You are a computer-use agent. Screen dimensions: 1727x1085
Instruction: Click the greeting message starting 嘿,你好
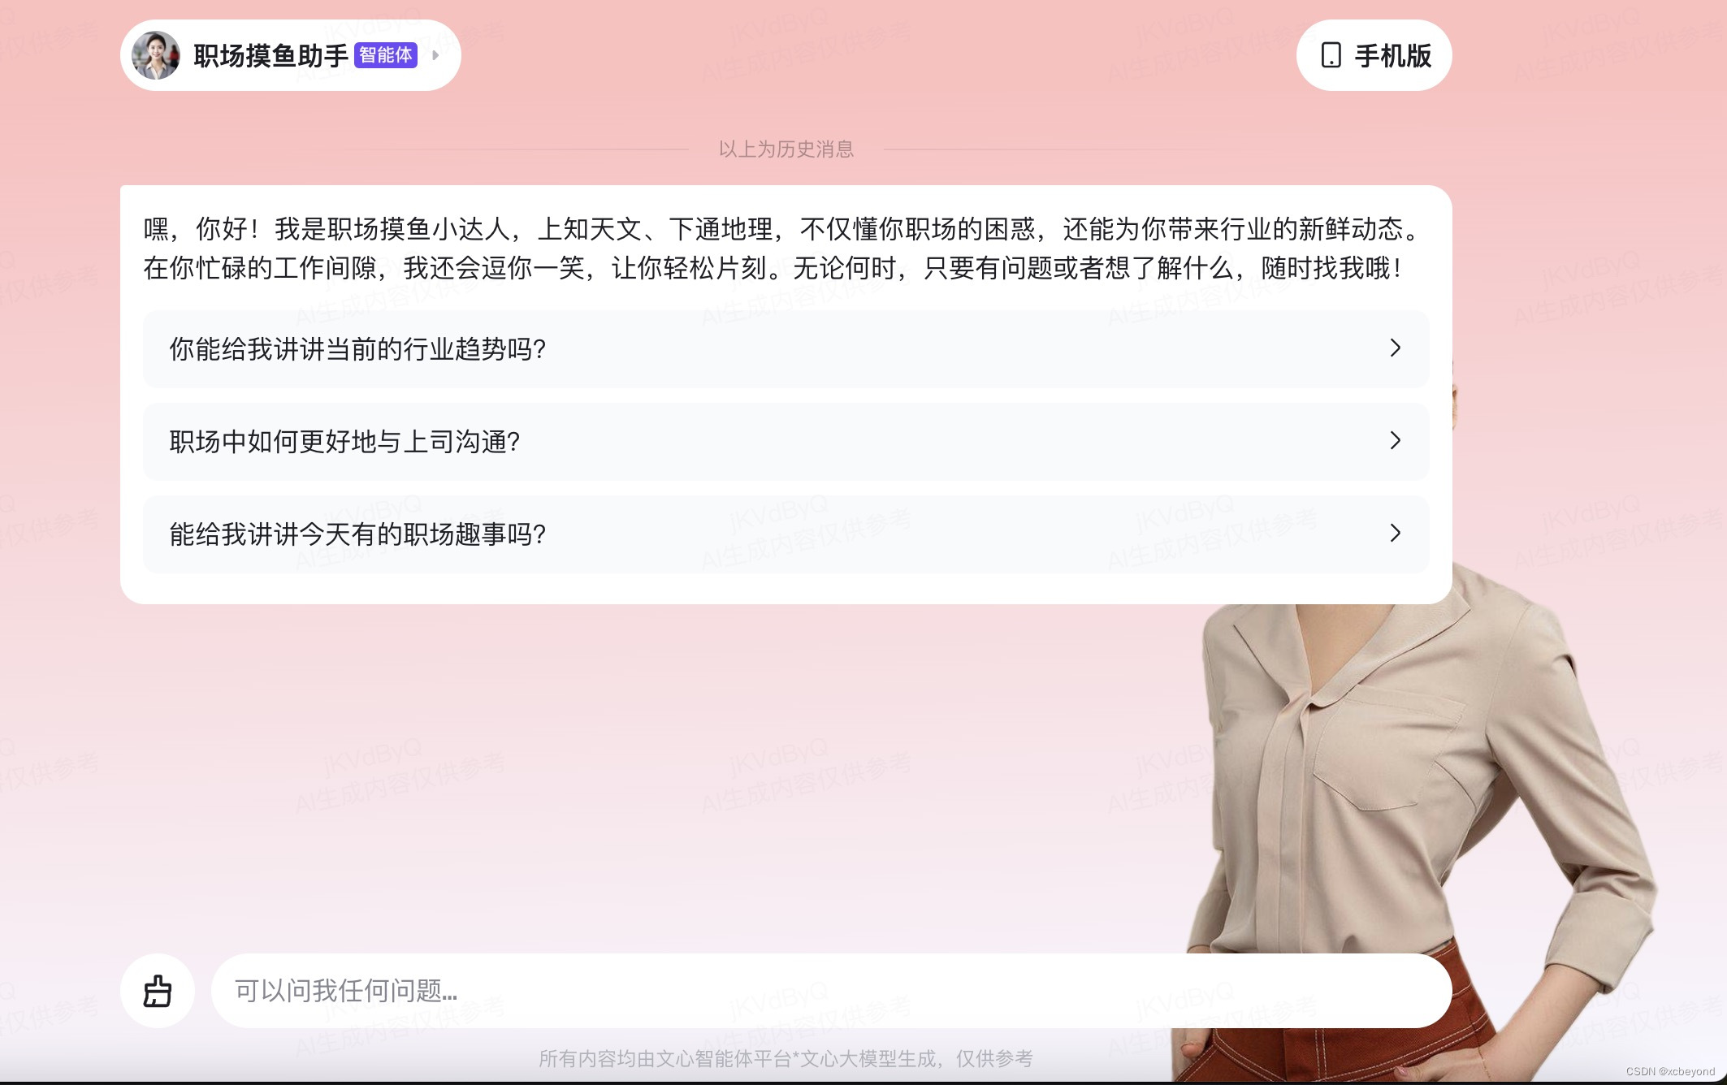click(x=780, y=229)
